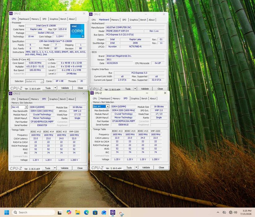
Task: Click the Socket 1700 LGA package value
Action: (x=46, y=33)
